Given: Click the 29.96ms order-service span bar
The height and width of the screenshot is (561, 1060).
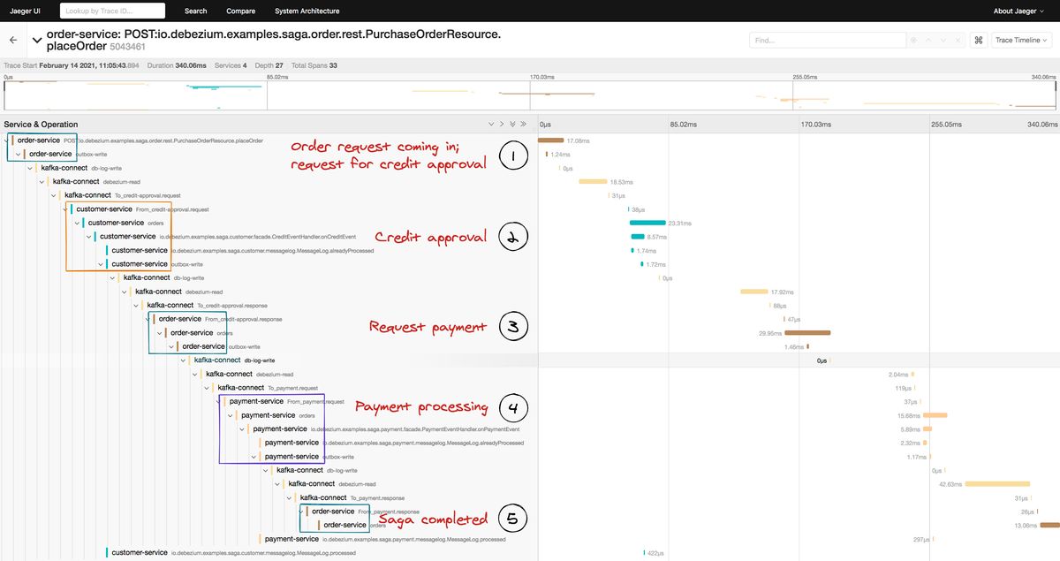Looking at the screenshot, I should coord(807,333).
